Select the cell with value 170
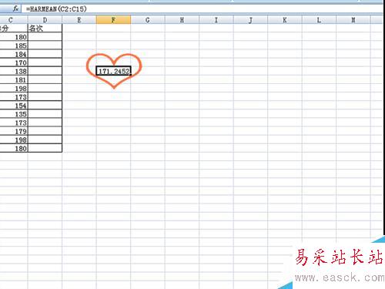 coord(14,62)
